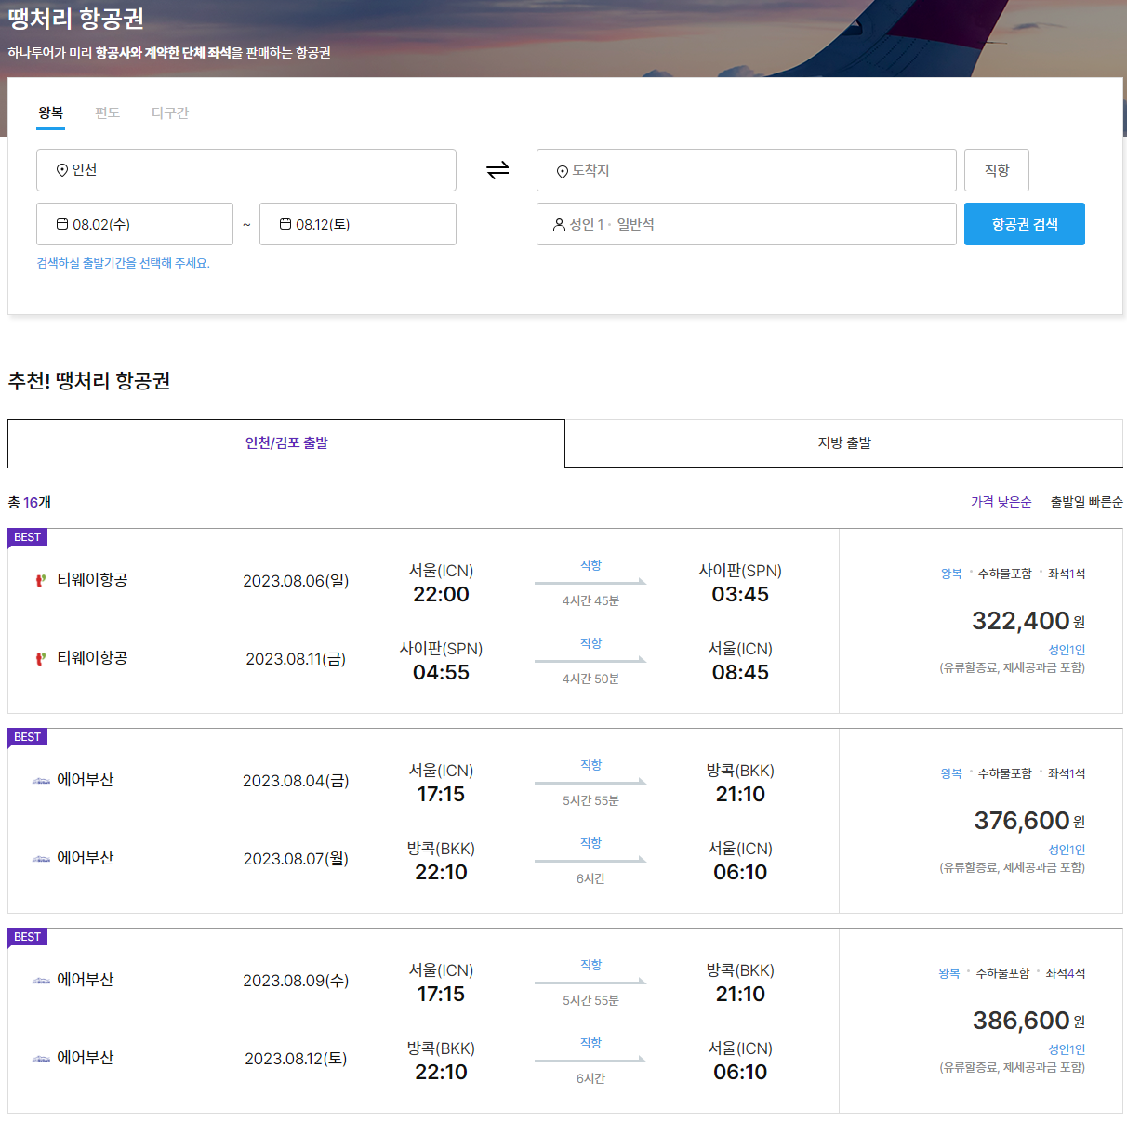Image resolution: width=1127 pixels, height=1121 pixels.
Task: Click the person icon in passenger field
Action: pyautogui.click(x=559, y=225)
